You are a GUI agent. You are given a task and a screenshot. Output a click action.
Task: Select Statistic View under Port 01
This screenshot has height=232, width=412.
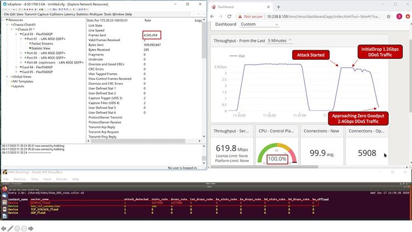pos(41,48)
